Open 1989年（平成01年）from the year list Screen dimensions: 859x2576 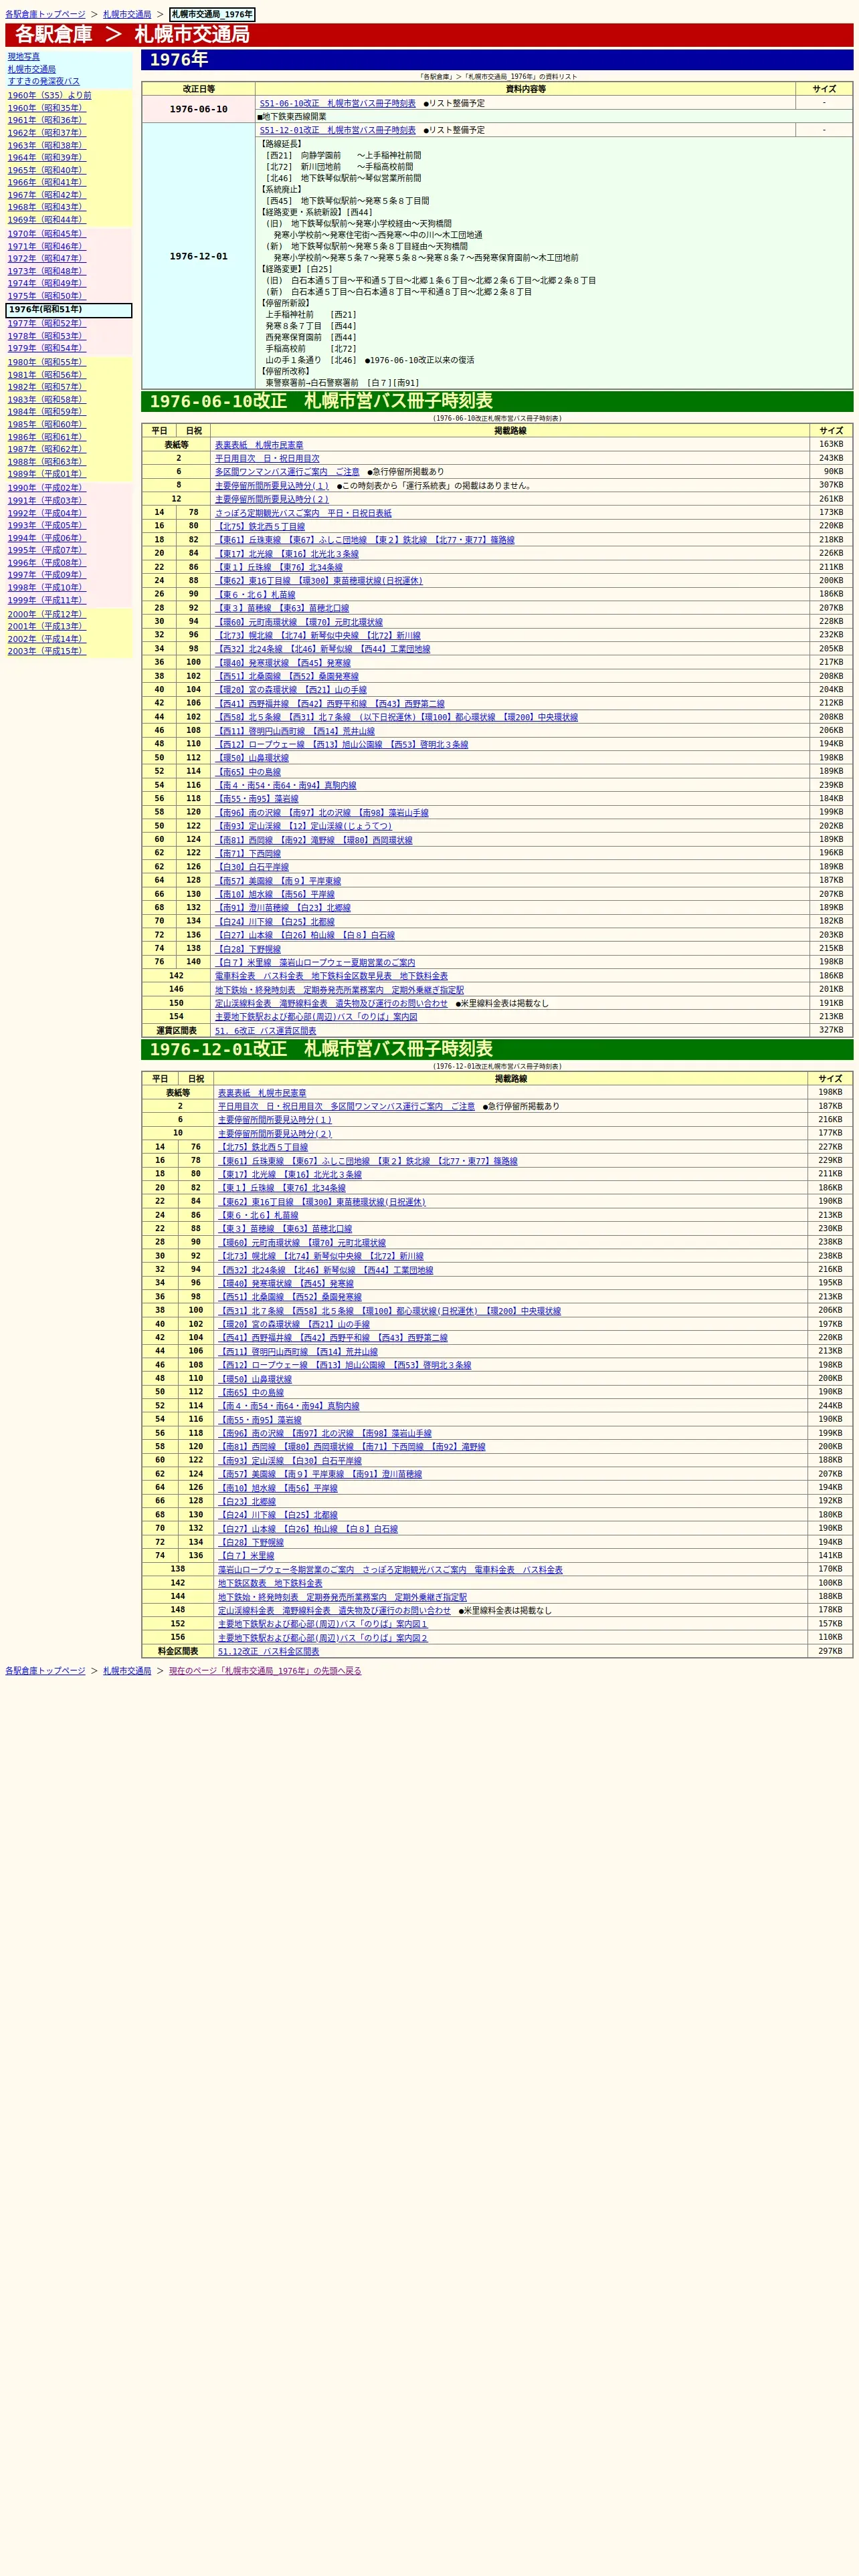click(47, 475)
